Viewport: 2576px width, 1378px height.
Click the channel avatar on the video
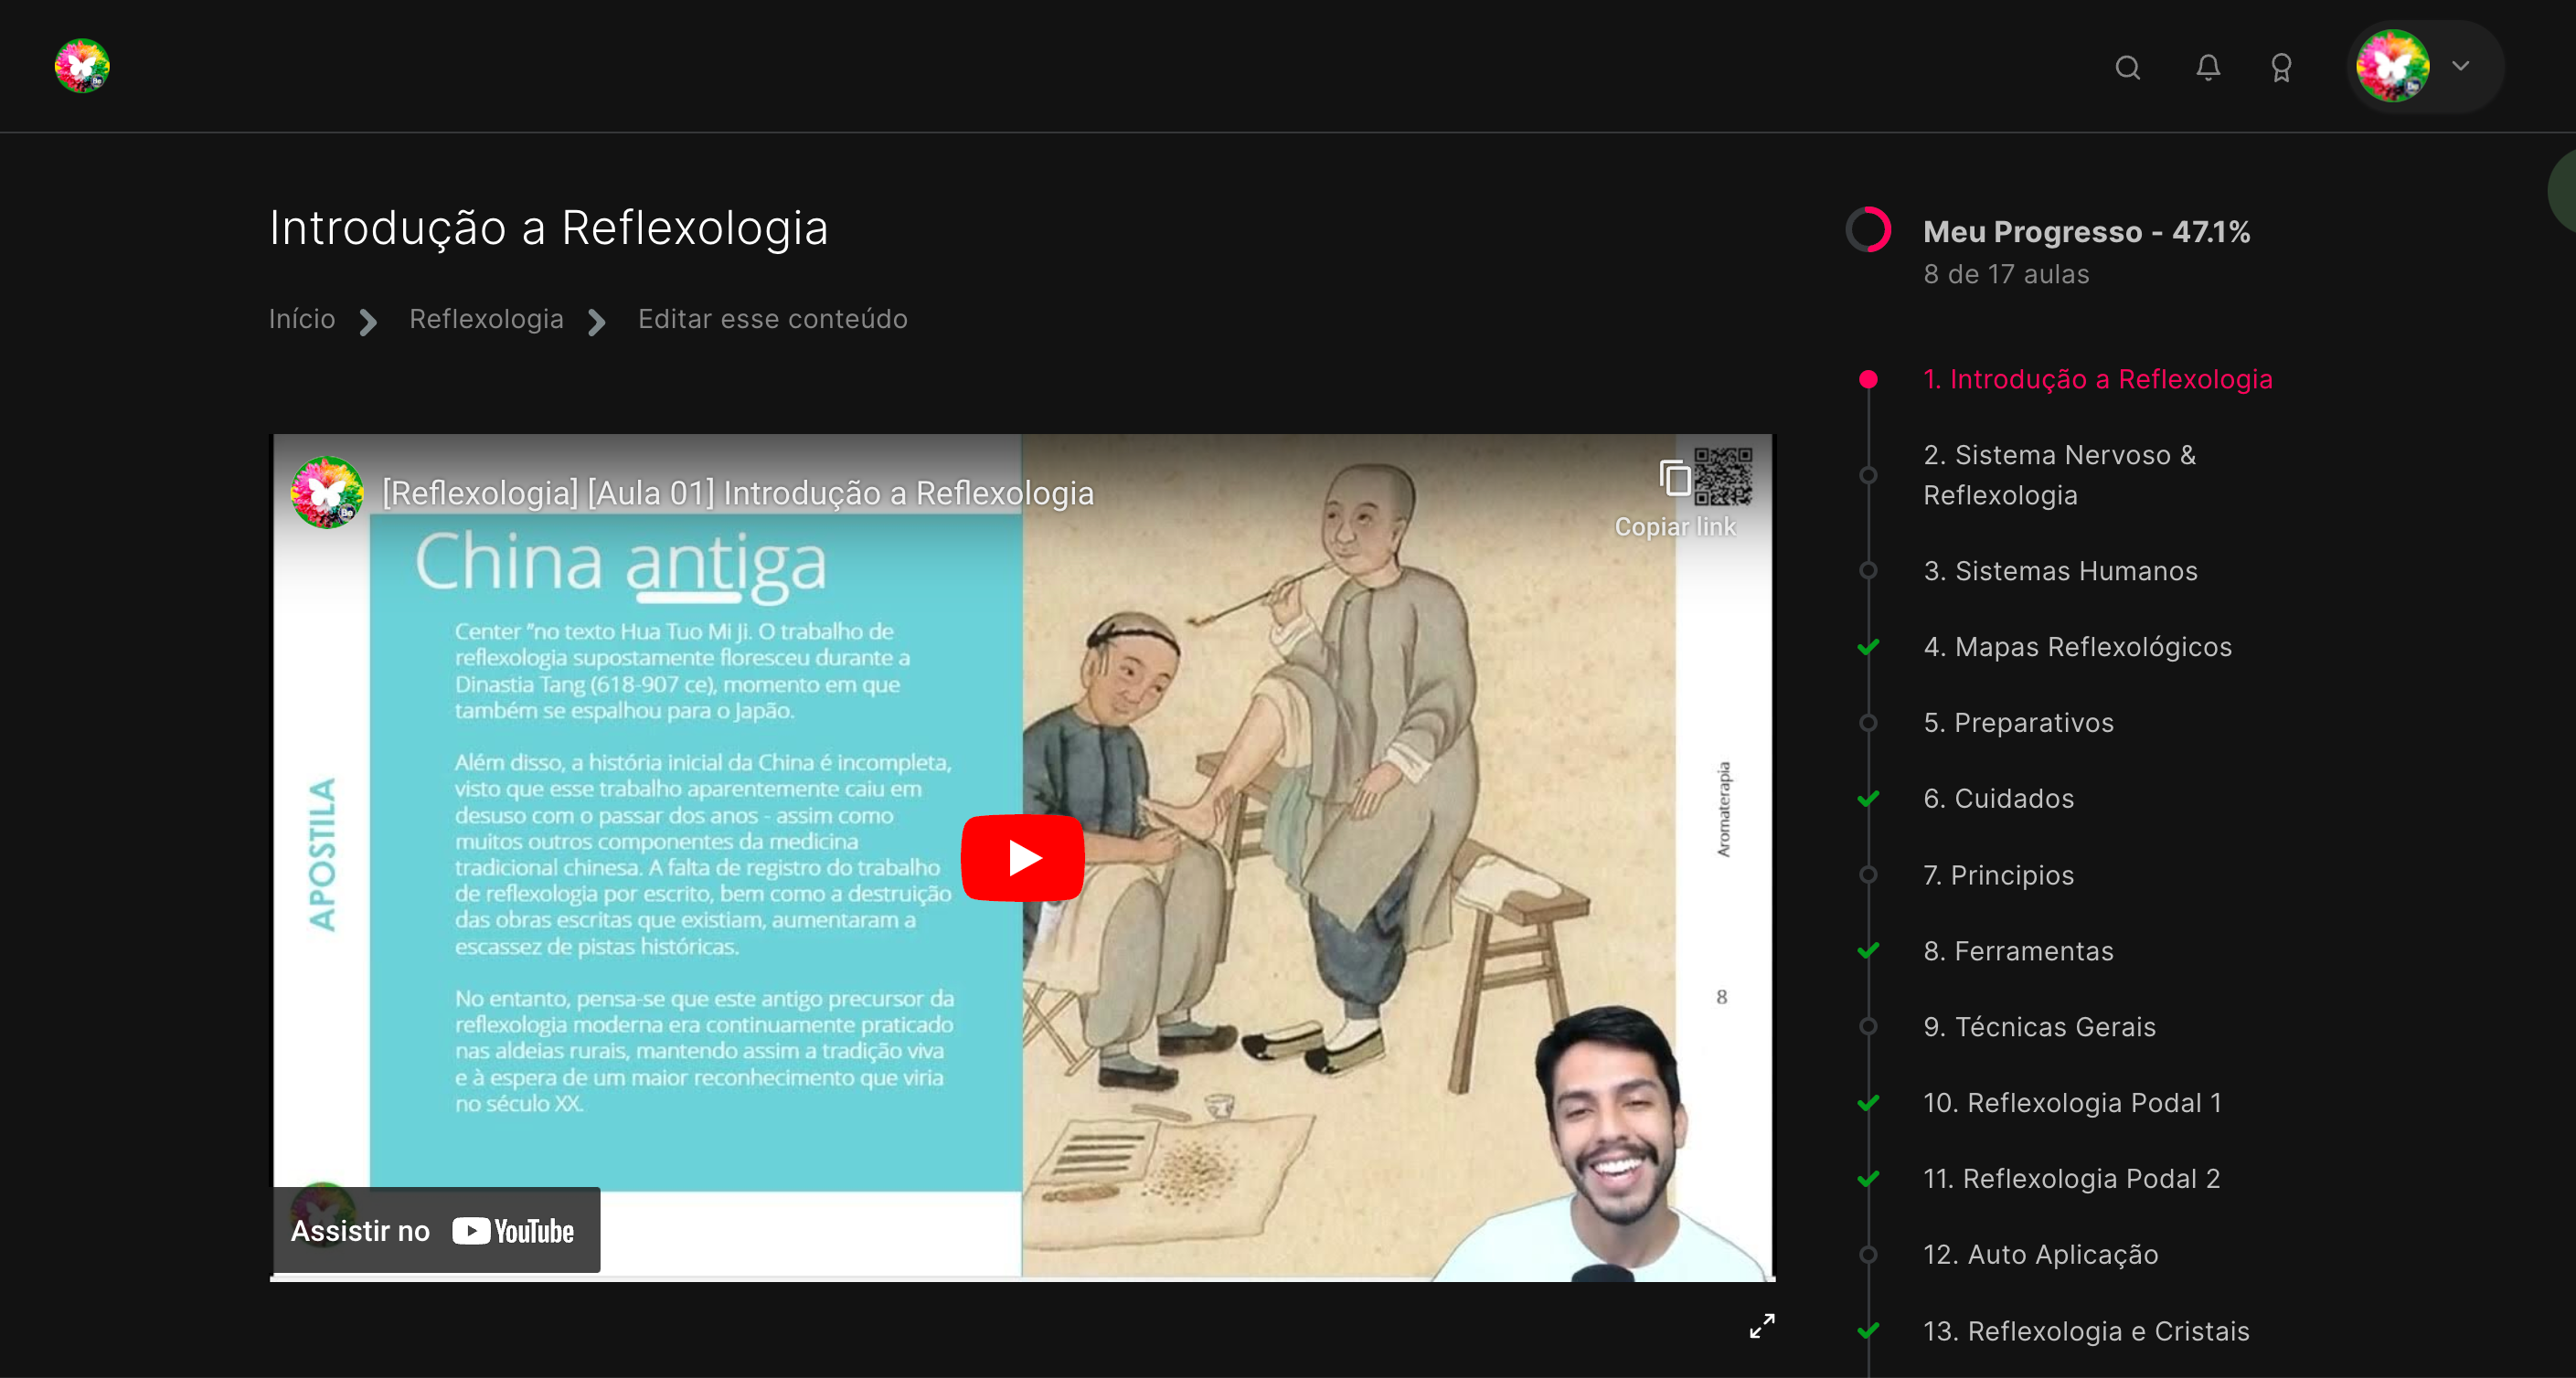[x=326, y=492]
